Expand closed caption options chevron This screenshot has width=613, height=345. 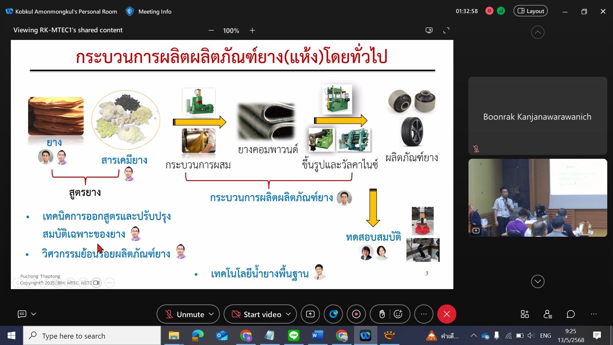coord(34,314)
